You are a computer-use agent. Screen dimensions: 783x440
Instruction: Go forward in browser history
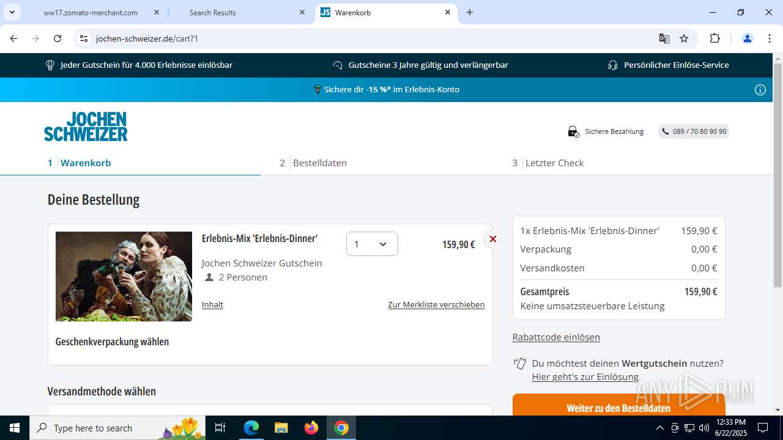click(x=35, y=38)
